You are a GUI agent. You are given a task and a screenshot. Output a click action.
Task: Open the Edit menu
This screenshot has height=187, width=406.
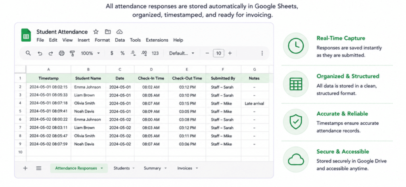[53, 40]
